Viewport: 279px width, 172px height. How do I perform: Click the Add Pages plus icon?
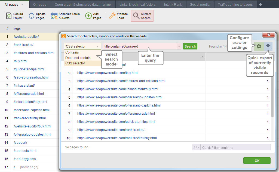tap(88, 16)
